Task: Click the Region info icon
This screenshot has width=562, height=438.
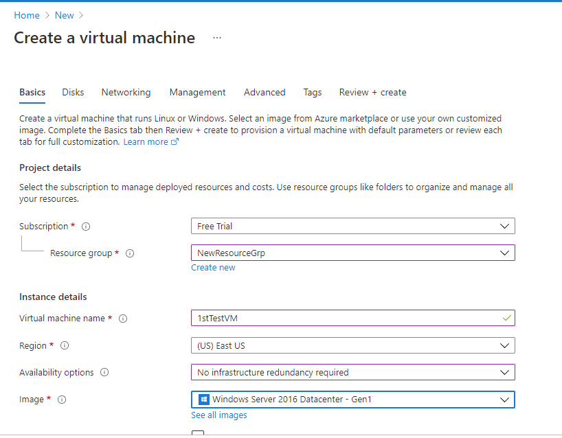Action: pos(65,345)
